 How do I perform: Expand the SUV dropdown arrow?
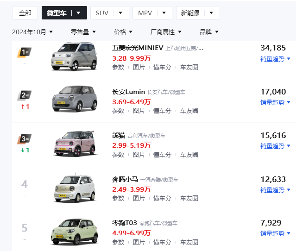pyautogui.click(x=120, y=13)
